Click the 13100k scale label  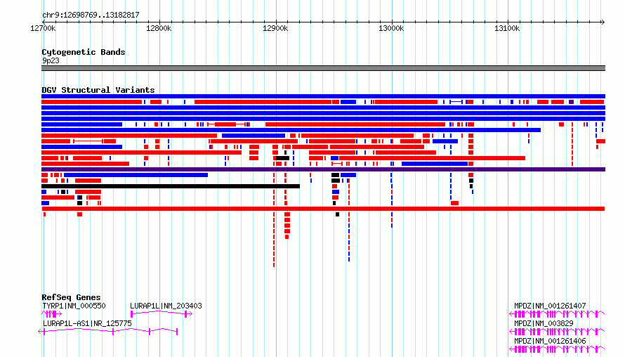tap(508, 28)
